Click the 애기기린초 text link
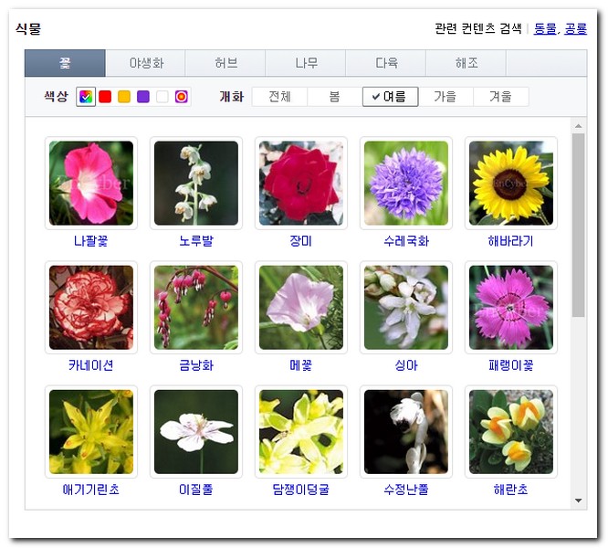 91,490
